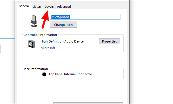Click the red arrow pointing at Levels
The height and width of the screenshot is (104, 173).
tap(45, 19)
